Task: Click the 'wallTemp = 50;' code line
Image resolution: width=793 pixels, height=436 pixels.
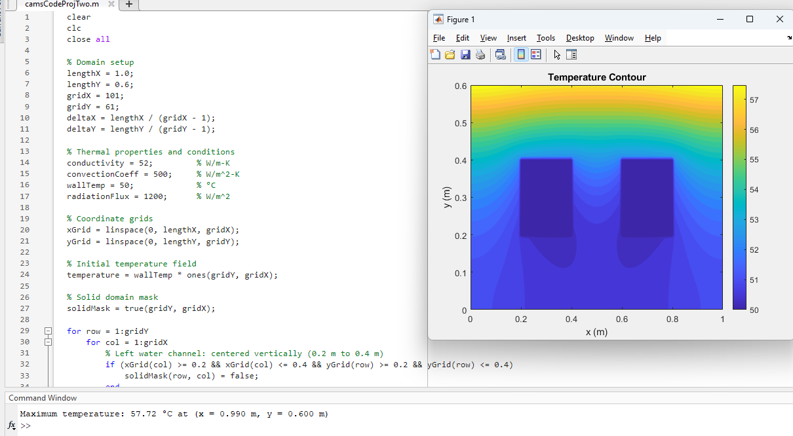Action: pos(100,185)
